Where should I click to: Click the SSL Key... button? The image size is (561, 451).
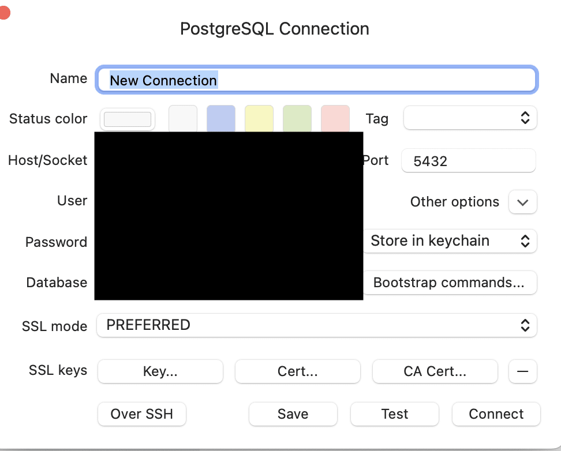coord(160,371)
